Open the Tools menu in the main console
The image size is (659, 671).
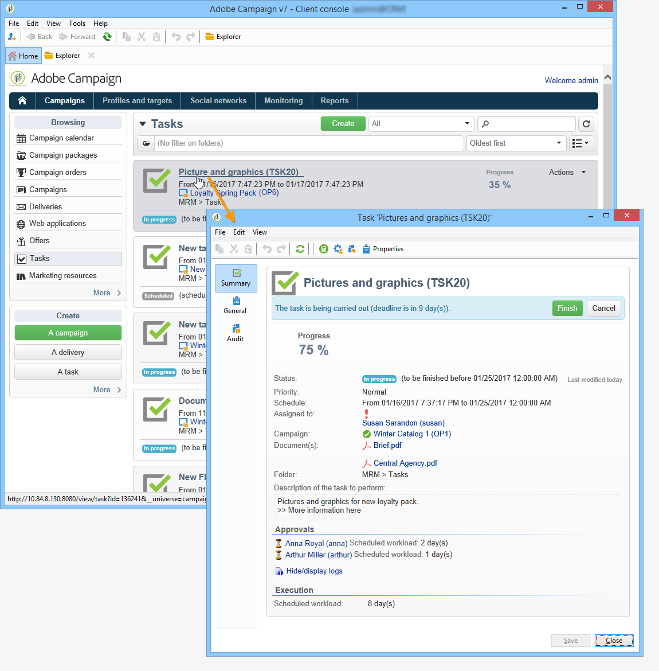coord(77,24)
